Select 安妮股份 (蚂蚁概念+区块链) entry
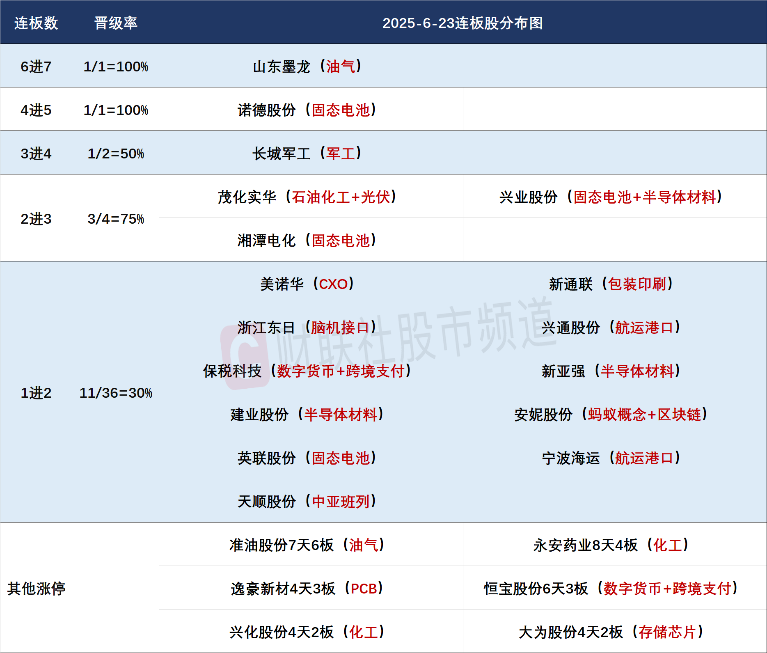The width and height of the screenshot is (767, 653). click(611, 414)
